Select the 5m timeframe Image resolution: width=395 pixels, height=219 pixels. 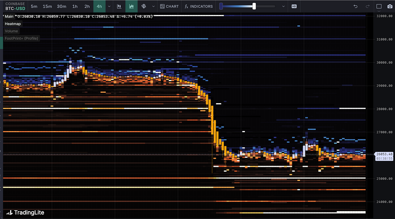[34, 6]
